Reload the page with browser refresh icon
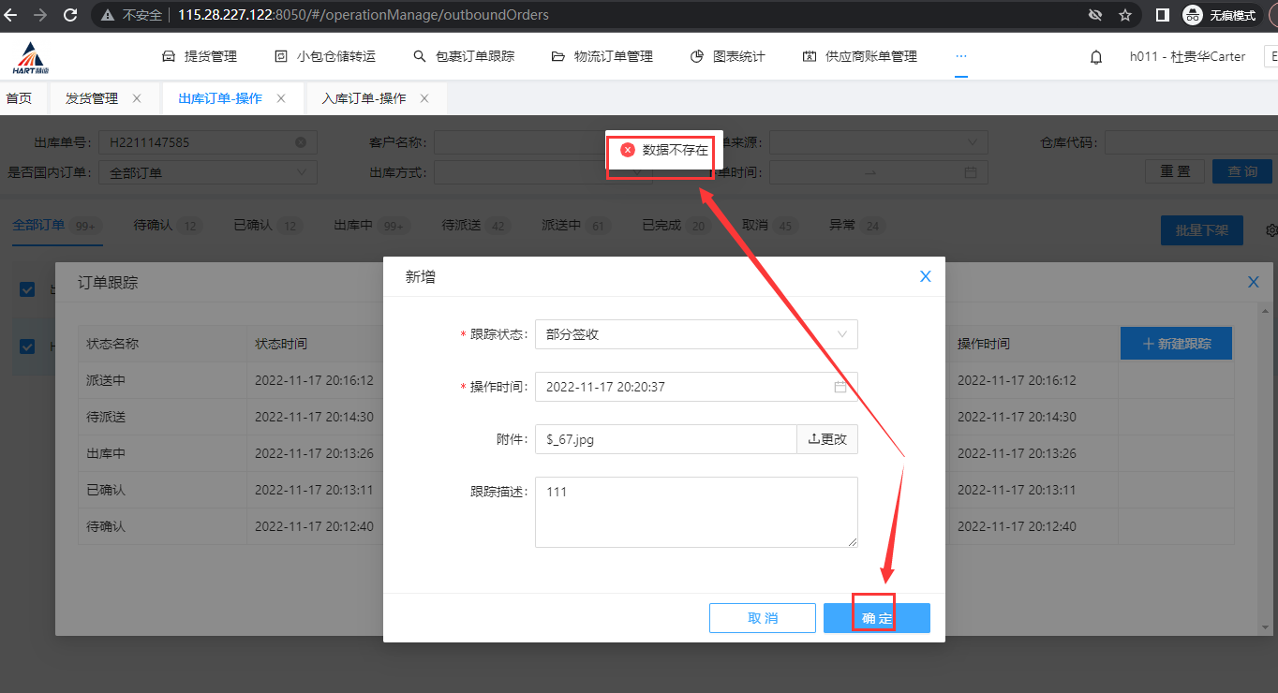The height and width of the screenshot is (693, 1278). tap(70, 15)
